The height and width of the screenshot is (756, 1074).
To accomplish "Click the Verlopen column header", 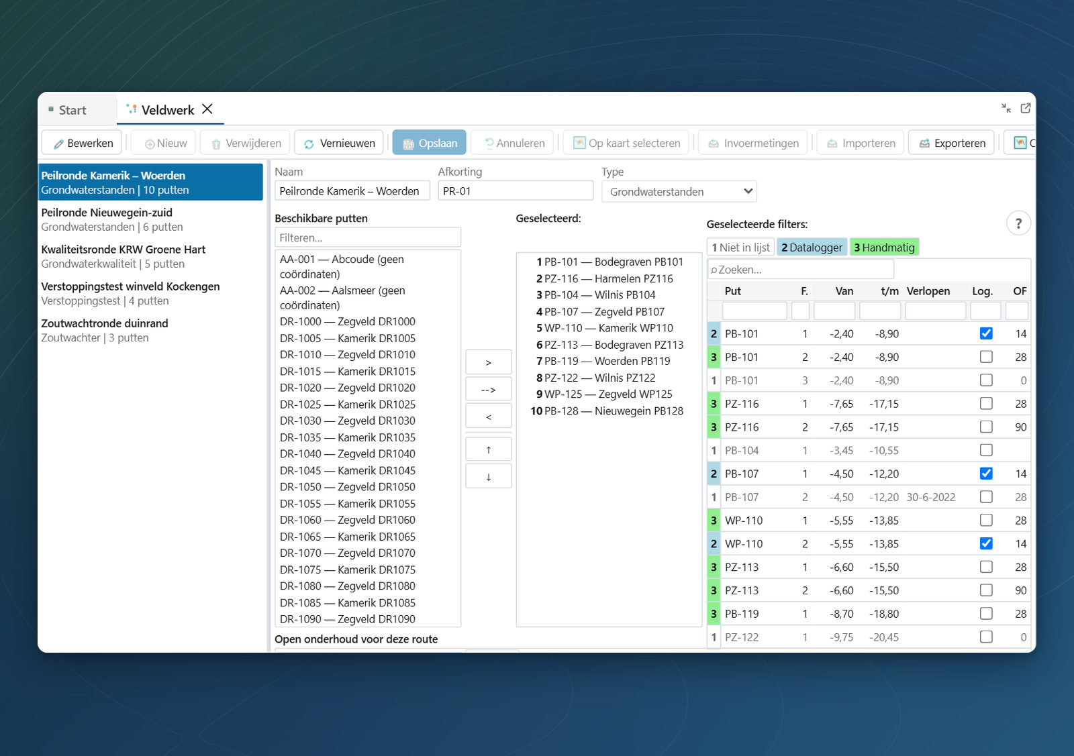I will click(x=935, y=291).
